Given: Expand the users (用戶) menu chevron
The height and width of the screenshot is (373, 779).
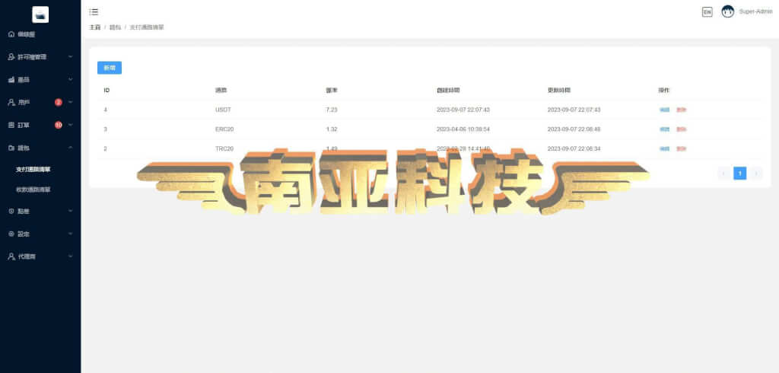Looking at the screenshot, I should coord(71,103).
